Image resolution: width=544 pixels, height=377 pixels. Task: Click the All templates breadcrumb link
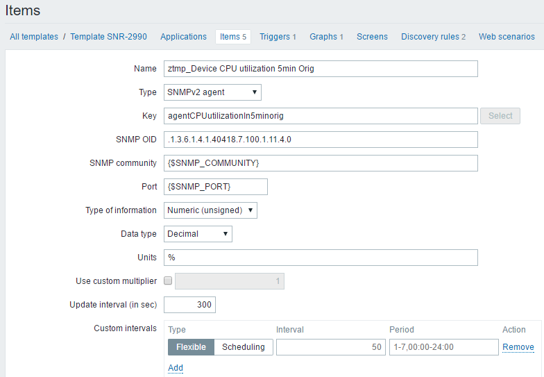(x=34, y=37)
